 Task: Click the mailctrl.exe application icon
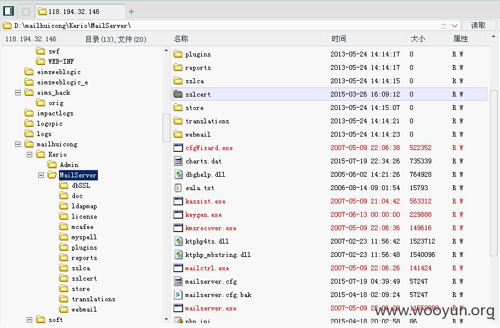tap(178, 268)
